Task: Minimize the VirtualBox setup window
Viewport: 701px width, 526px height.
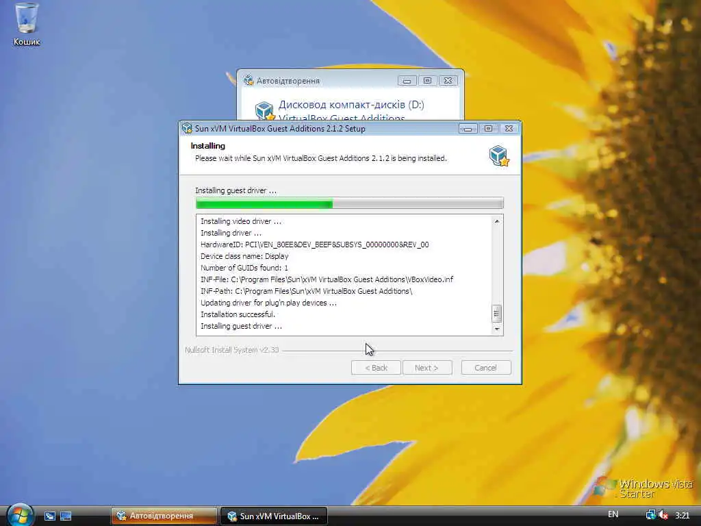Action: tap(468, 129)
